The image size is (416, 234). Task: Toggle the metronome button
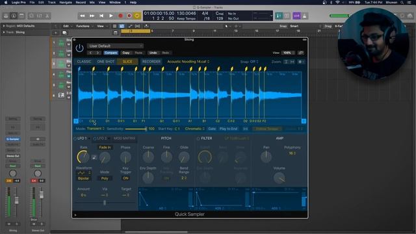(x=304, y=16)
